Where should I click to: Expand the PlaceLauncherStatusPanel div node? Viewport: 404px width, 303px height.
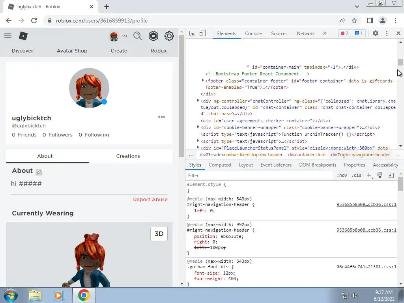coord(198,148)
